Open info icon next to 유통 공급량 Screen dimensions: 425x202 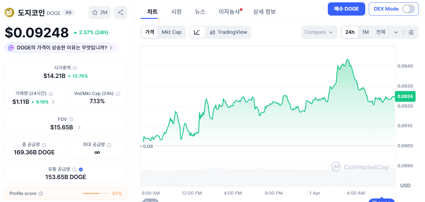coord(74,169)
